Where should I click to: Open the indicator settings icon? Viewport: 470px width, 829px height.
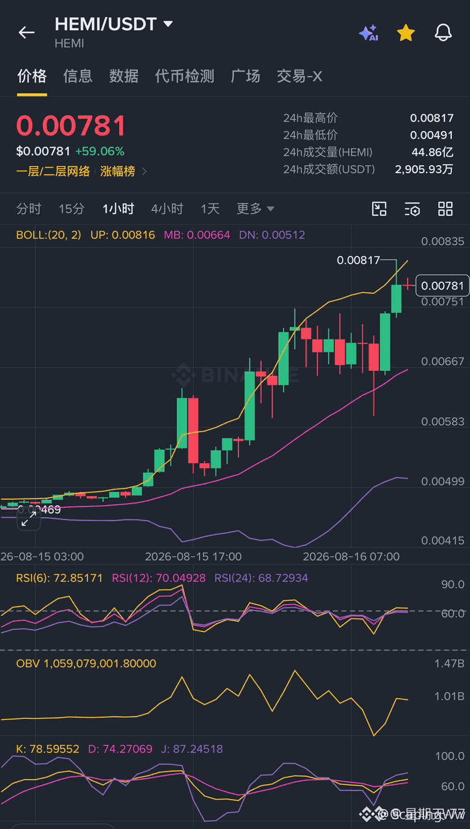point(413,209)
